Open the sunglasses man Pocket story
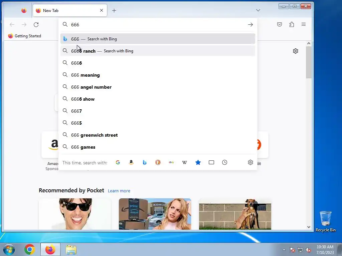342x256 pixels. pyautogui.click(x=75, y=214)
